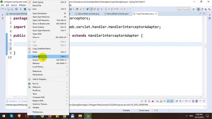The height and width of the screenshot is (119, 212).
Task: Select Paste from context menu
Action: pos(48,52)
